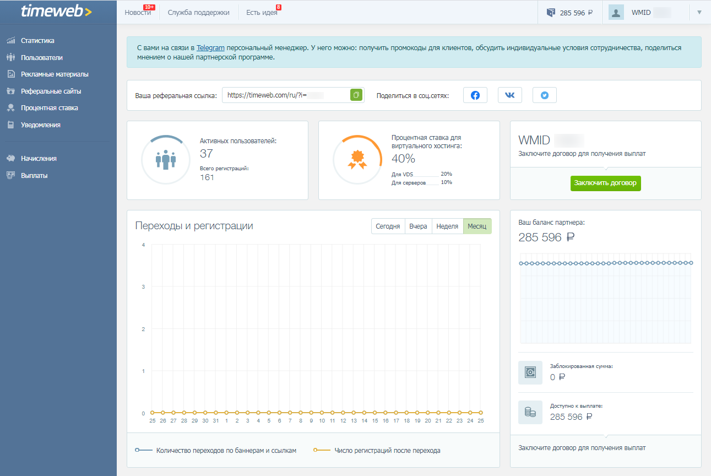This screenshot has width=711, height=476.
Task: Switch chart period to Вчера
Action: click(418, 226)
